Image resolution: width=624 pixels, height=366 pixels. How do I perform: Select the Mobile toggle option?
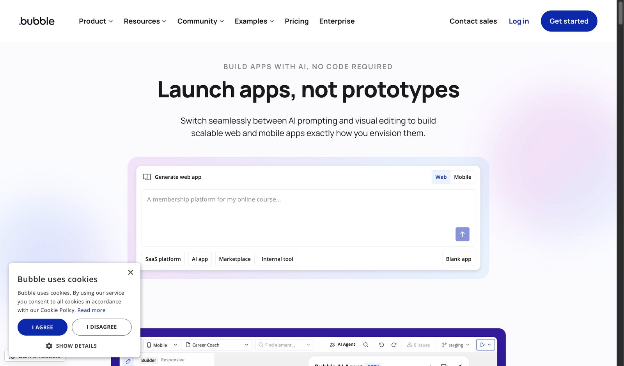pos(463,177)
